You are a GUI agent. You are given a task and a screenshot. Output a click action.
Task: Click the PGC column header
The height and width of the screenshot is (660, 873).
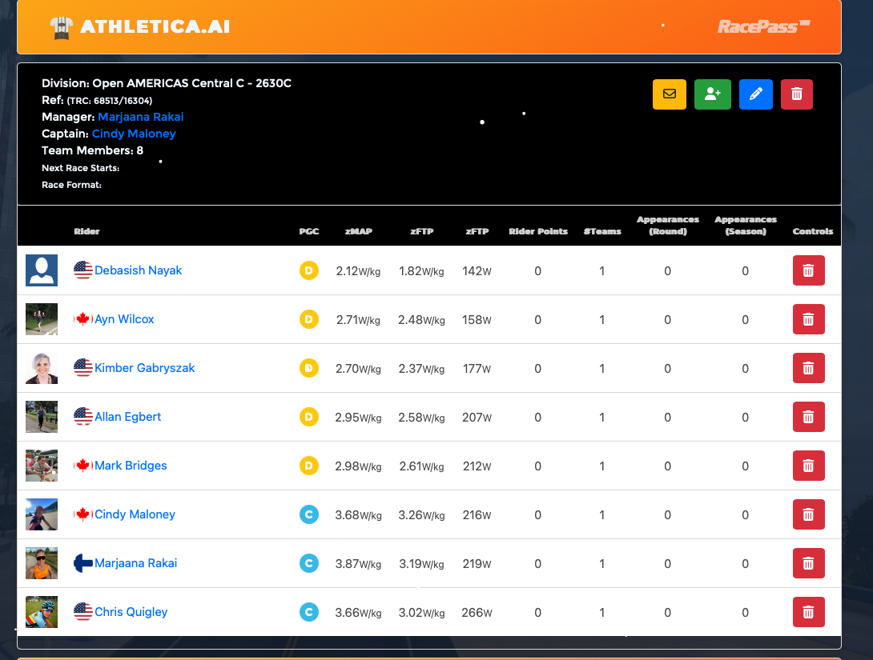pyautogui.click(x=309, y=231)
